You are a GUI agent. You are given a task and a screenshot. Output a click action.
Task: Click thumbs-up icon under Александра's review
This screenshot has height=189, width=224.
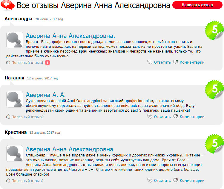coord(8,62)
